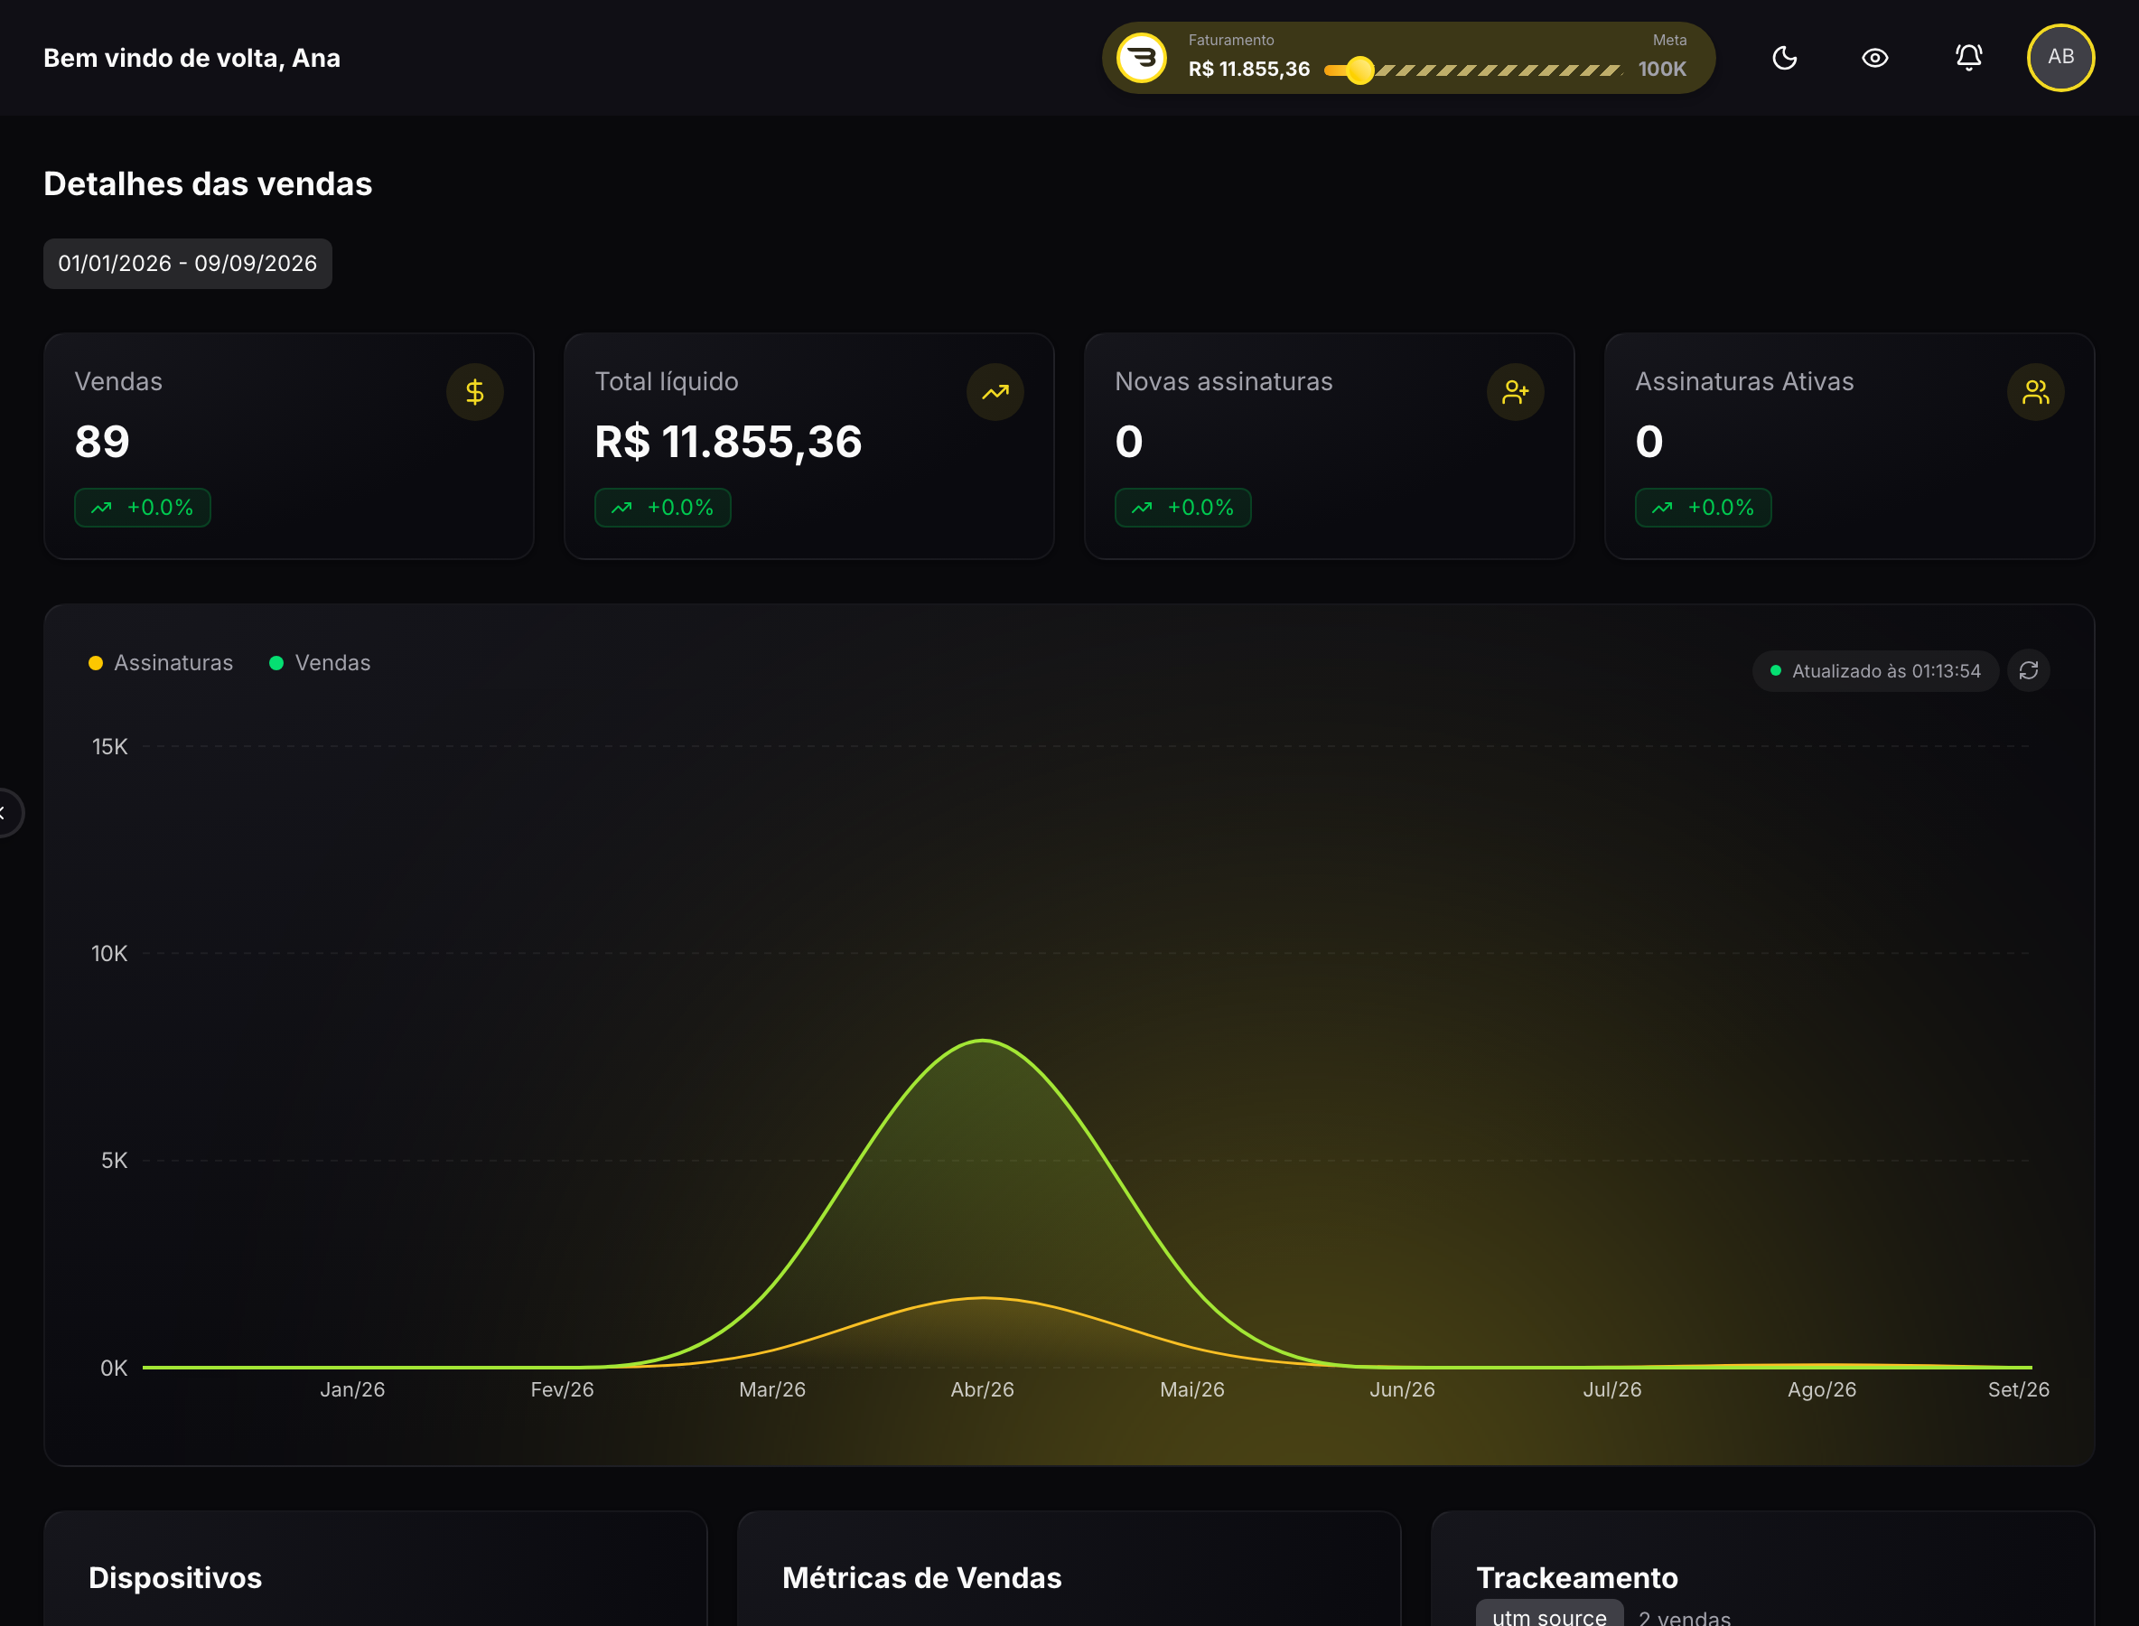The height and width of the screenshot is (1626, 2139).
Task: Click the Jun/26 axis label
Action: point(1403,1390)
